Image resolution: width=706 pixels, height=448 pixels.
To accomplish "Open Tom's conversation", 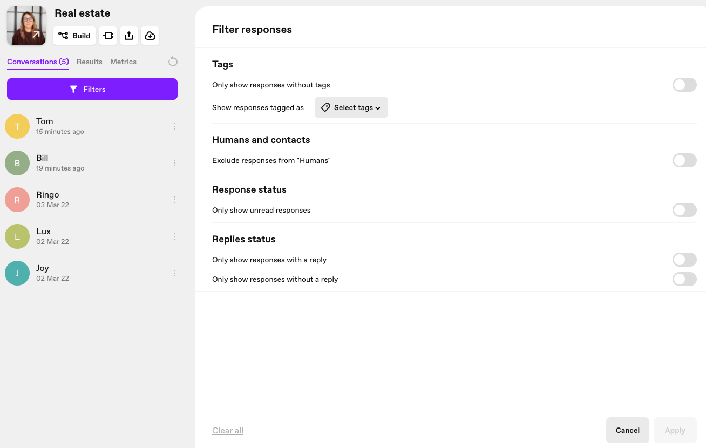I will tap(92, 126).
